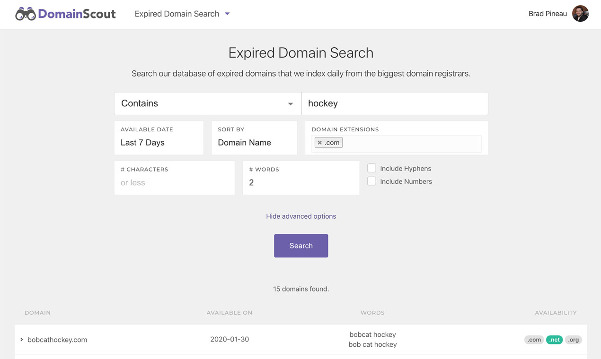
Task: Click the # Characters input field
Action: point(174,182)
